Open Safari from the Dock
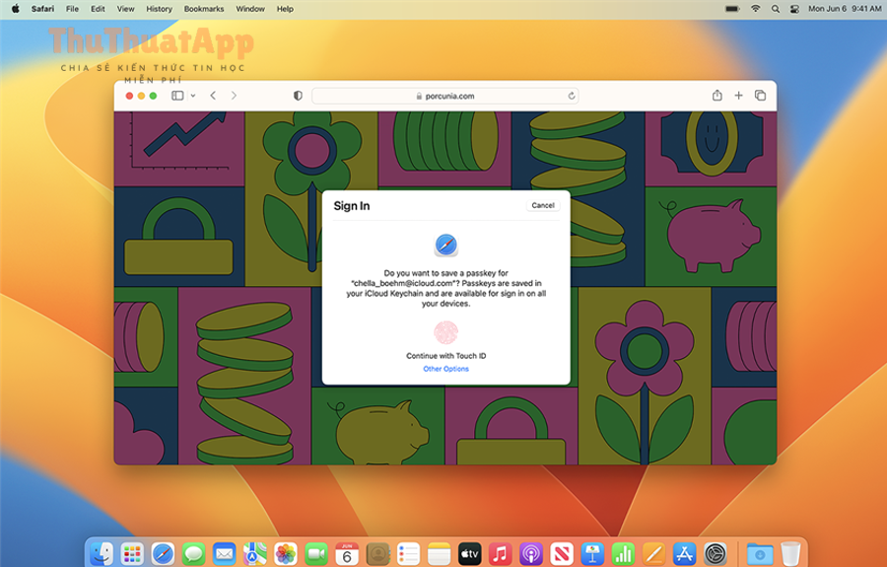 163,553
